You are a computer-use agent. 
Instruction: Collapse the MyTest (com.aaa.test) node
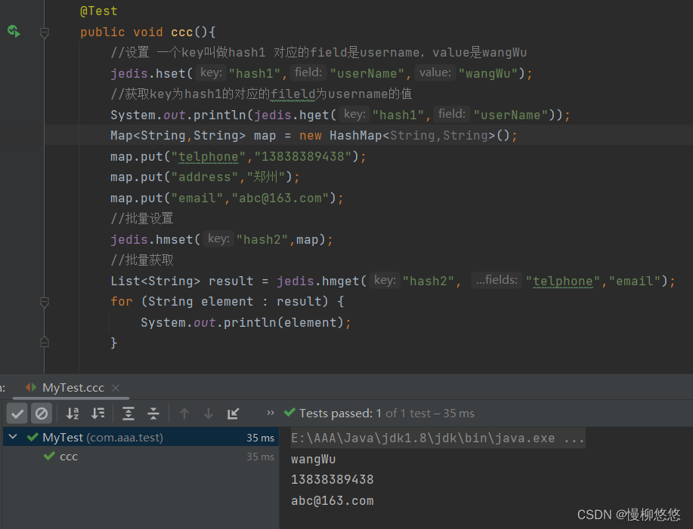[12, 436]
